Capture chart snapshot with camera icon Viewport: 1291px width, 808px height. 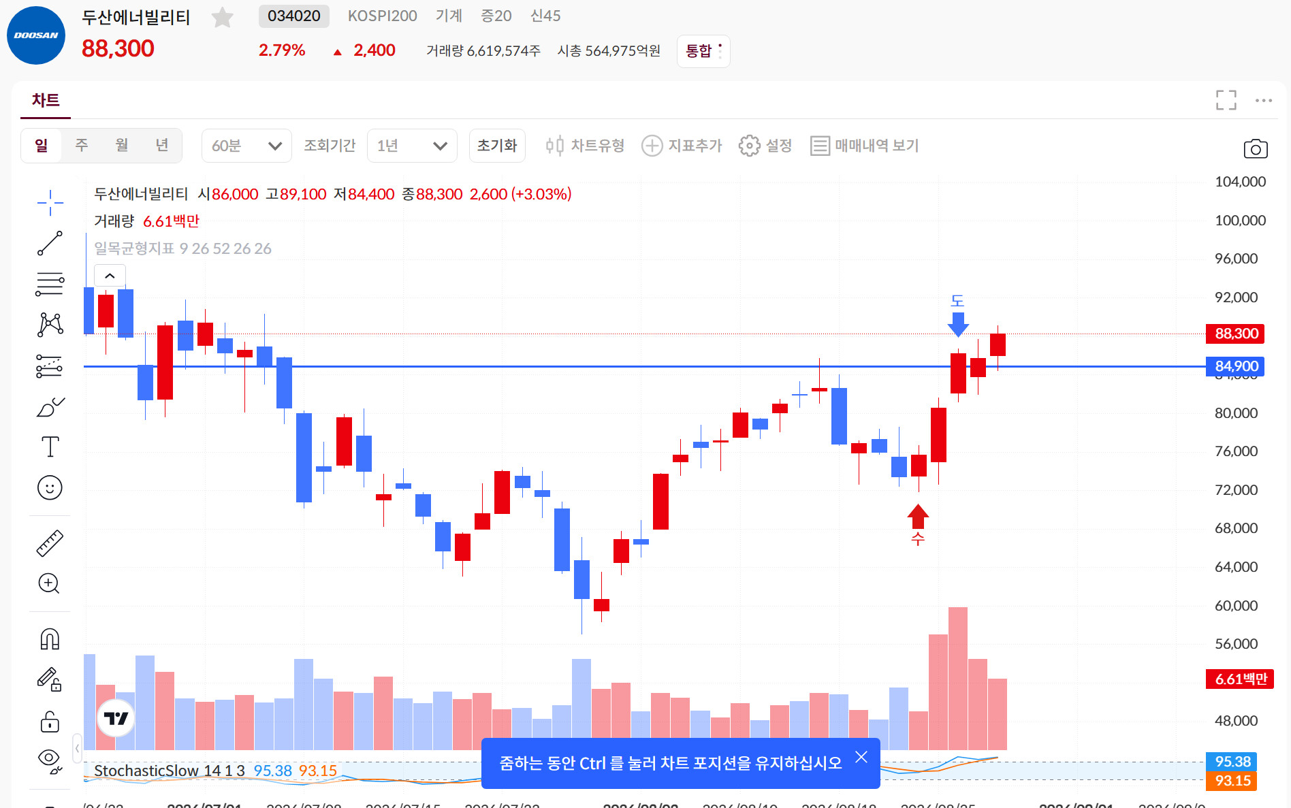tap(1255, 148)
